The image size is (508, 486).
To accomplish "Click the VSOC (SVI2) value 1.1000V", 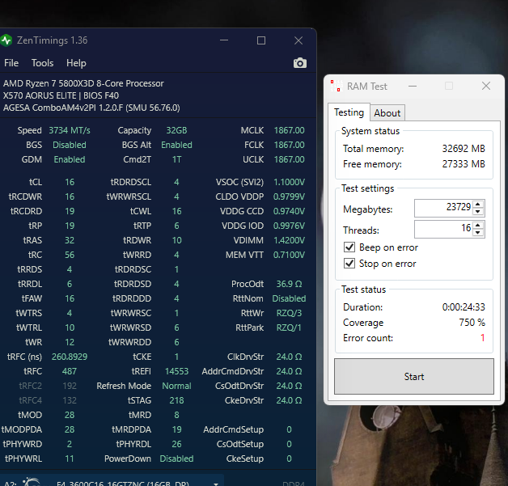I will point(289,182).
